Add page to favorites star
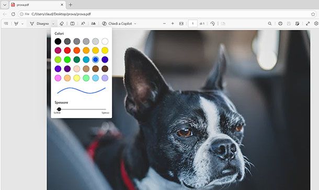The width and height of the screenshot is (319, 190). coord(313,14)
